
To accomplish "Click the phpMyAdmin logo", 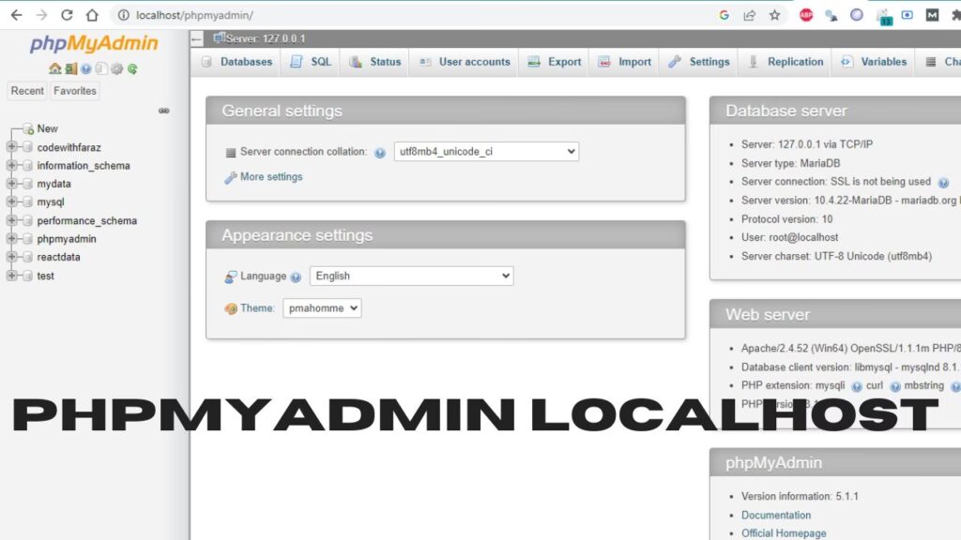I will pyautogui.click(x=94, y=43).
